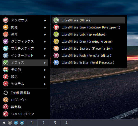Viewport: 138px width, 126px height.
Task: Expand マルチメディア submenu arrow
Action: tap(45, 49)
